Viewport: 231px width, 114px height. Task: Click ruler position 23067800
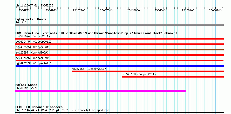point(106,10)
